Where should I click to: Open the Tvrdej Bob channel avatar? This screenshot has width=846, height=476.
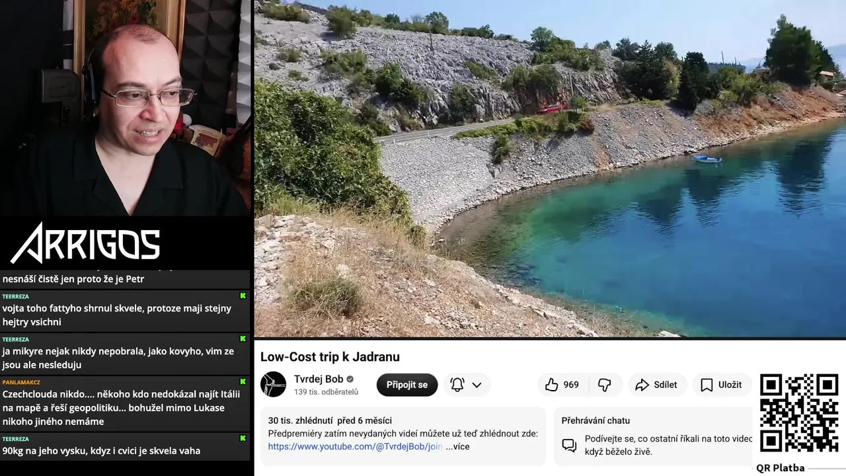(273, 384)
